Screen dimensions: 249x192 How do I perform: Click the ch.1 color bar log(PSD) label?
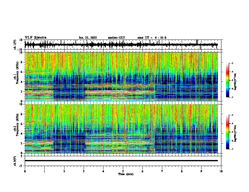(x=235, y=82)
